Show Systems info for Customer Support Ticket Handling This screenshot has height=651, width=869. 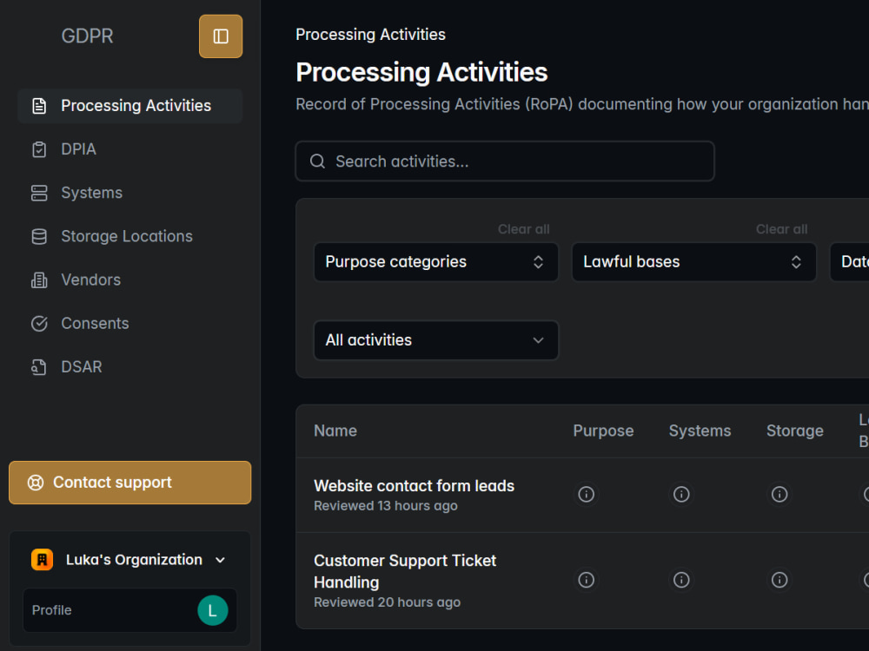pos(681,580)
